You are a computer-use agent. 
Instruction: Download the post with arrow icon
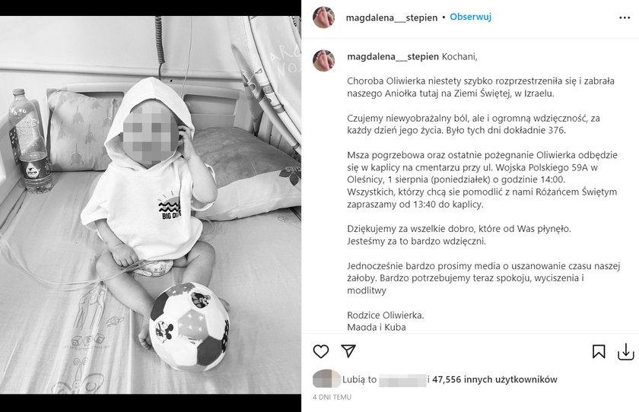[x=625, y=352]
